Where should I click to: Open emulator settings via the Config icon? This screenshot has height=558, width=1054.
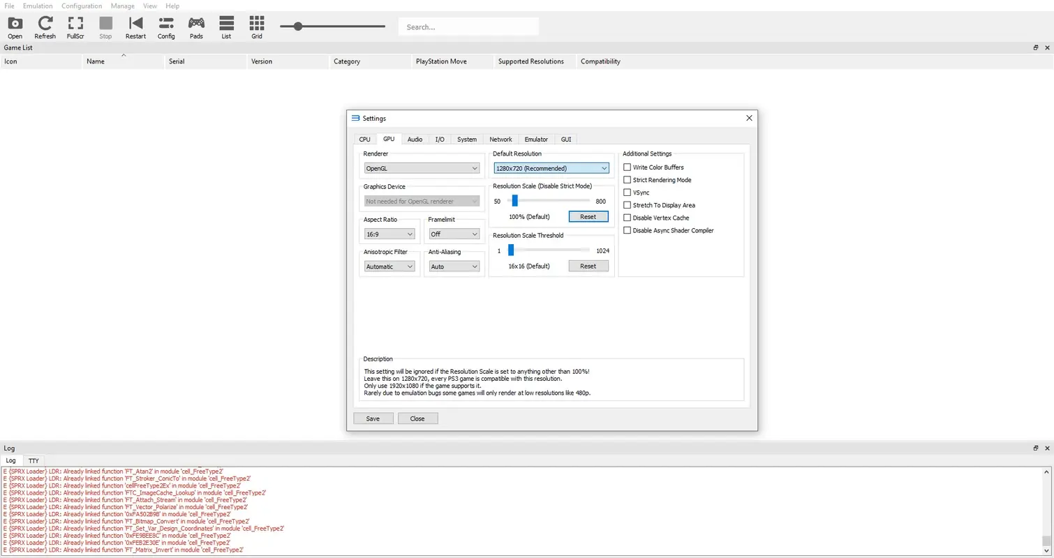pos(166,27)
